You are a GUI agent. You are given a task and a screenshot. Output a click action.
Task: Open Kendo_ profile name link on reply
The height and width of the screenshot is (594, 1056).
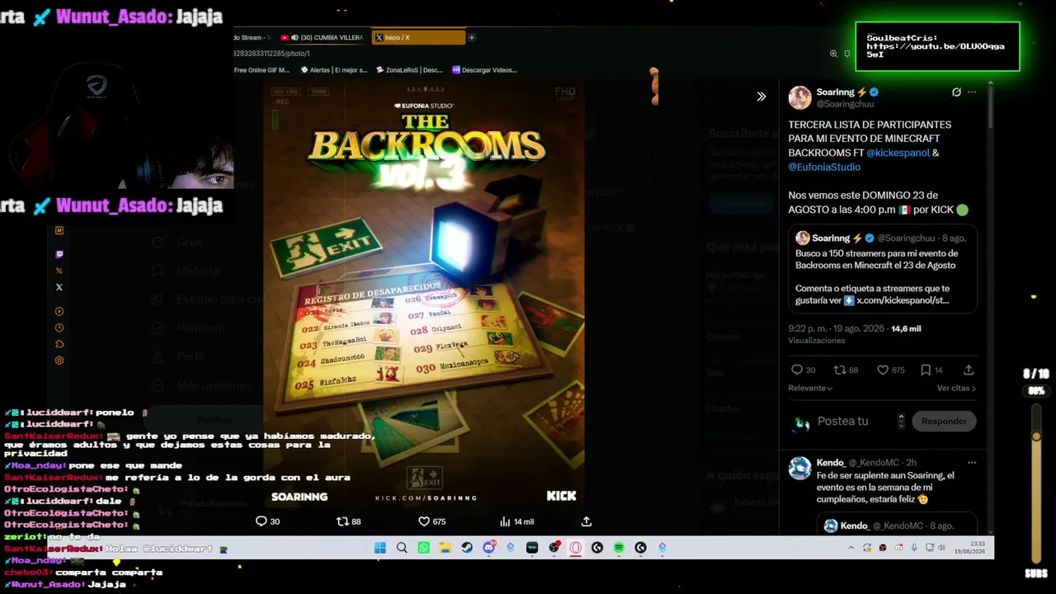tap(831, 463)
